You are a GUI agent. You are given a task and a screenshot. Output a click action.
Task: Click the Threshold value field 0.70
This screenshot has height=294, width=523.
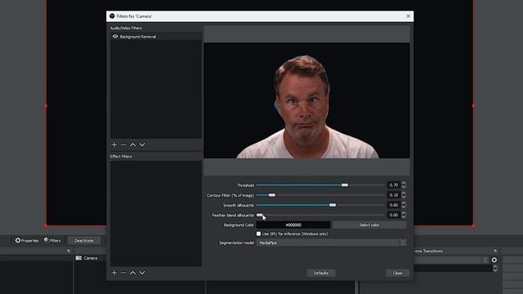[394, 185]
